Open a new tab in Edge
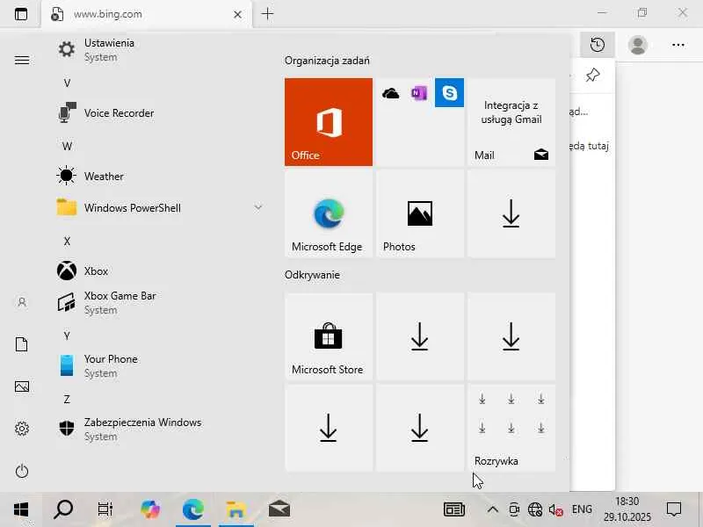Viewport: 703px width, 527px height. (267, 14)
